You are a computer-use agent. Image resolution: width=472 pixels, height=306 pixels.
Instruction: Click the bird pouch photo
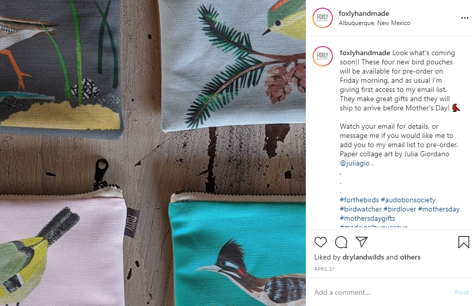153,153
